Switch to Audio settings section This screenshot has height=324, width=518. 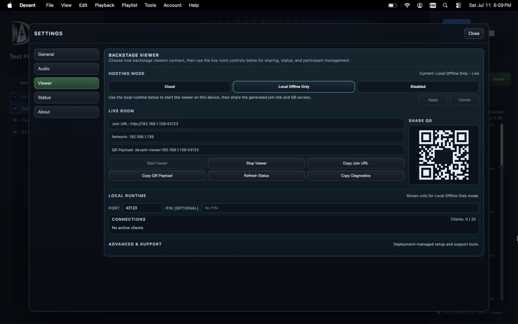coord(66,69)
